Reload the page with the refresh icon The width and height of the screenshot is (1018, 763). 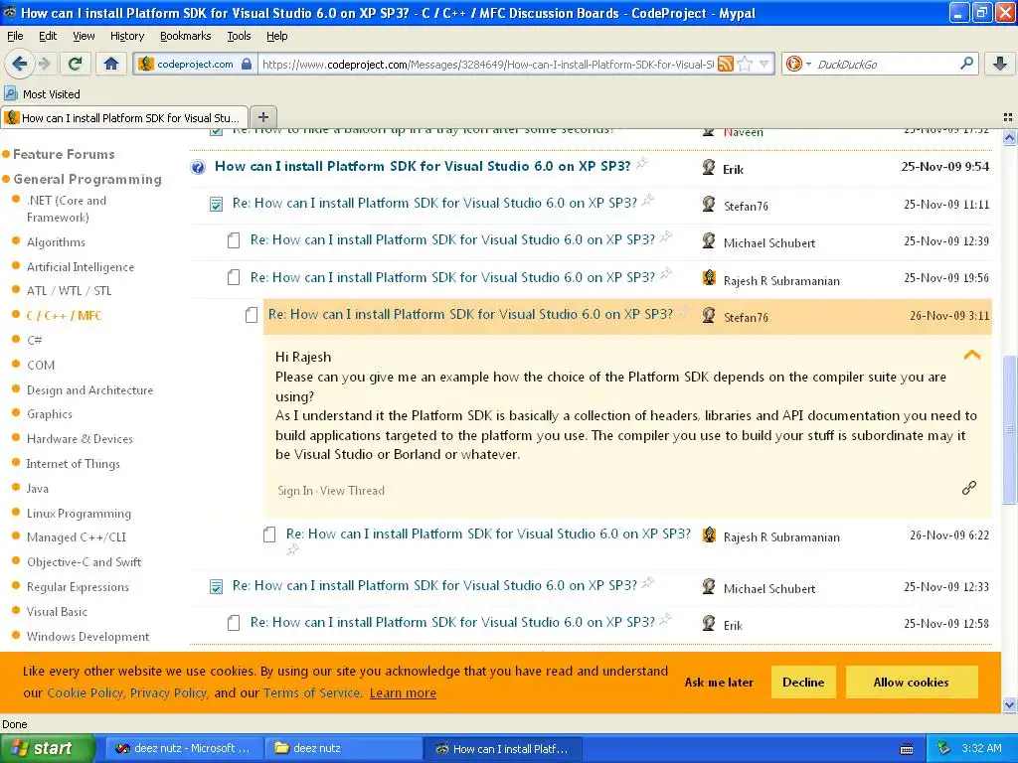pyautogui.click(x=76, y=64)
